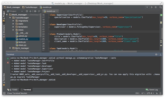
Task: Select the Terminal tool window tab
Action: pyautogui.click(x=26, y=90)
